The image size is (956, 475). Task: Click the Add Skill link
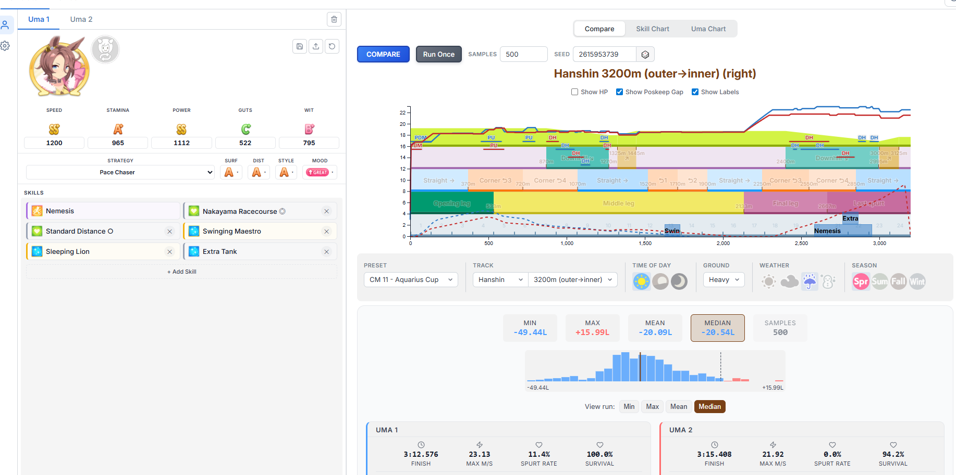click(181, 272)
